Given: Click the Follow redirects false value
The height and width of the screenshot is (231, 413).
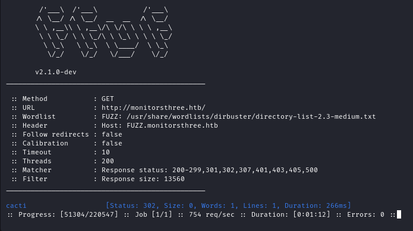Looking at the screenshot, I should [x=112, y=134].
